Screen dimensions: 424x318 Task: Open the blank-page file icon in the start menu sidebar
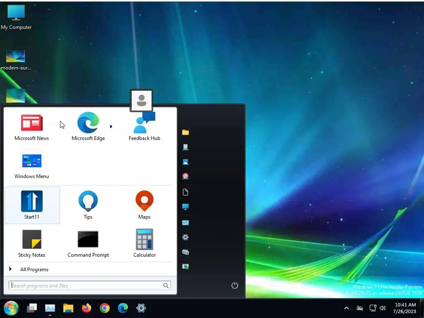[x=185, y=192]
